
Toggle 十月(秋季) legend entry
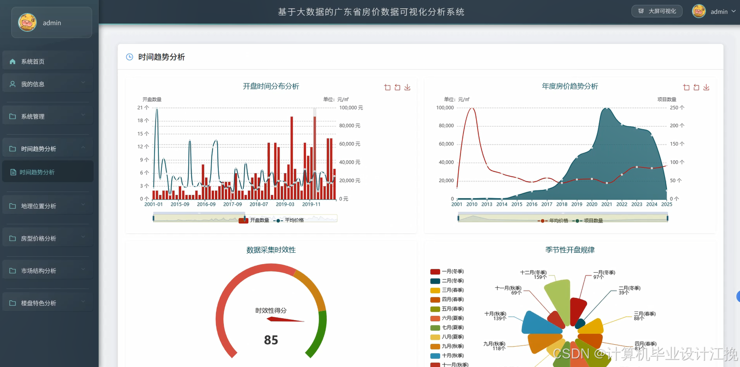447,356
